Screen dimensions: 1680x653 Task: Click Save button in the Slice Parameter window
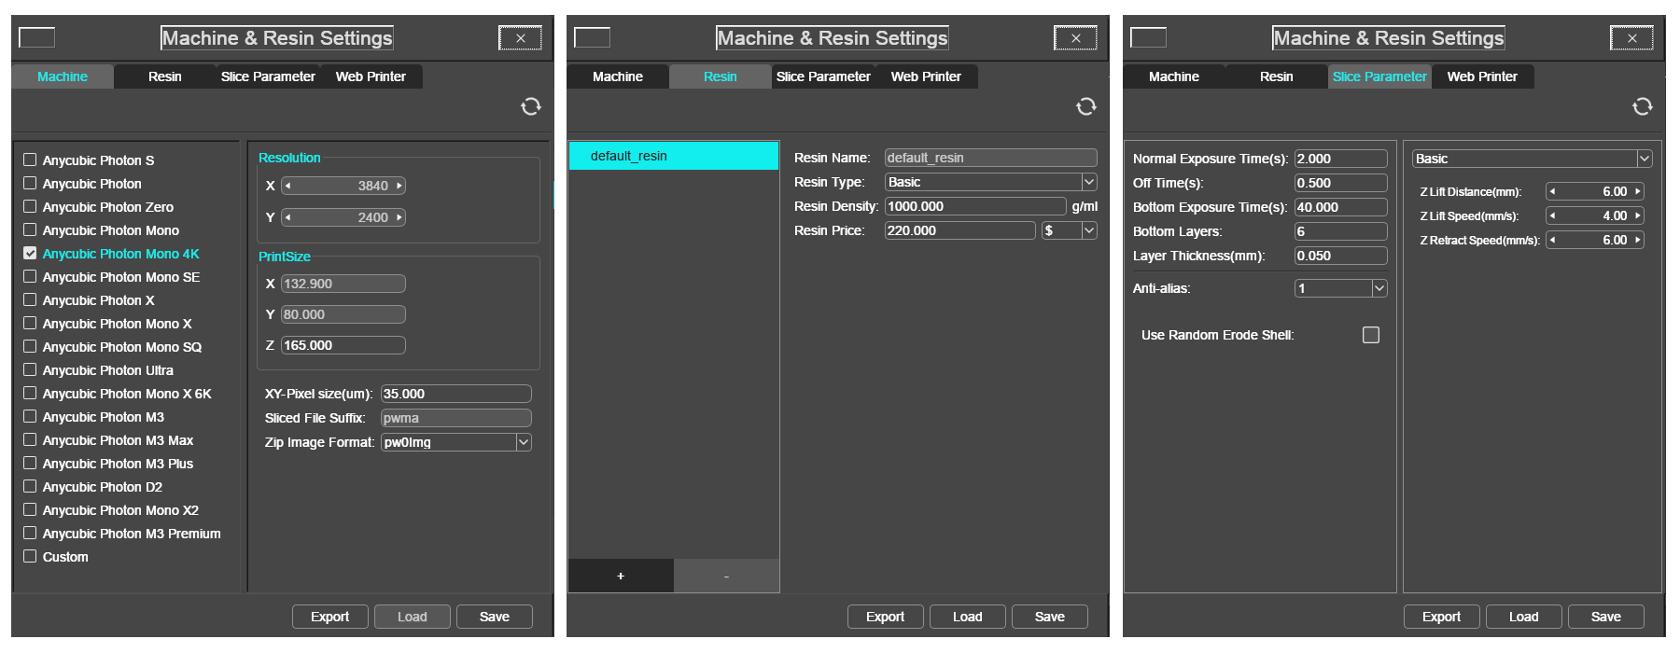pyautogui.click(x=1605, y=617)
